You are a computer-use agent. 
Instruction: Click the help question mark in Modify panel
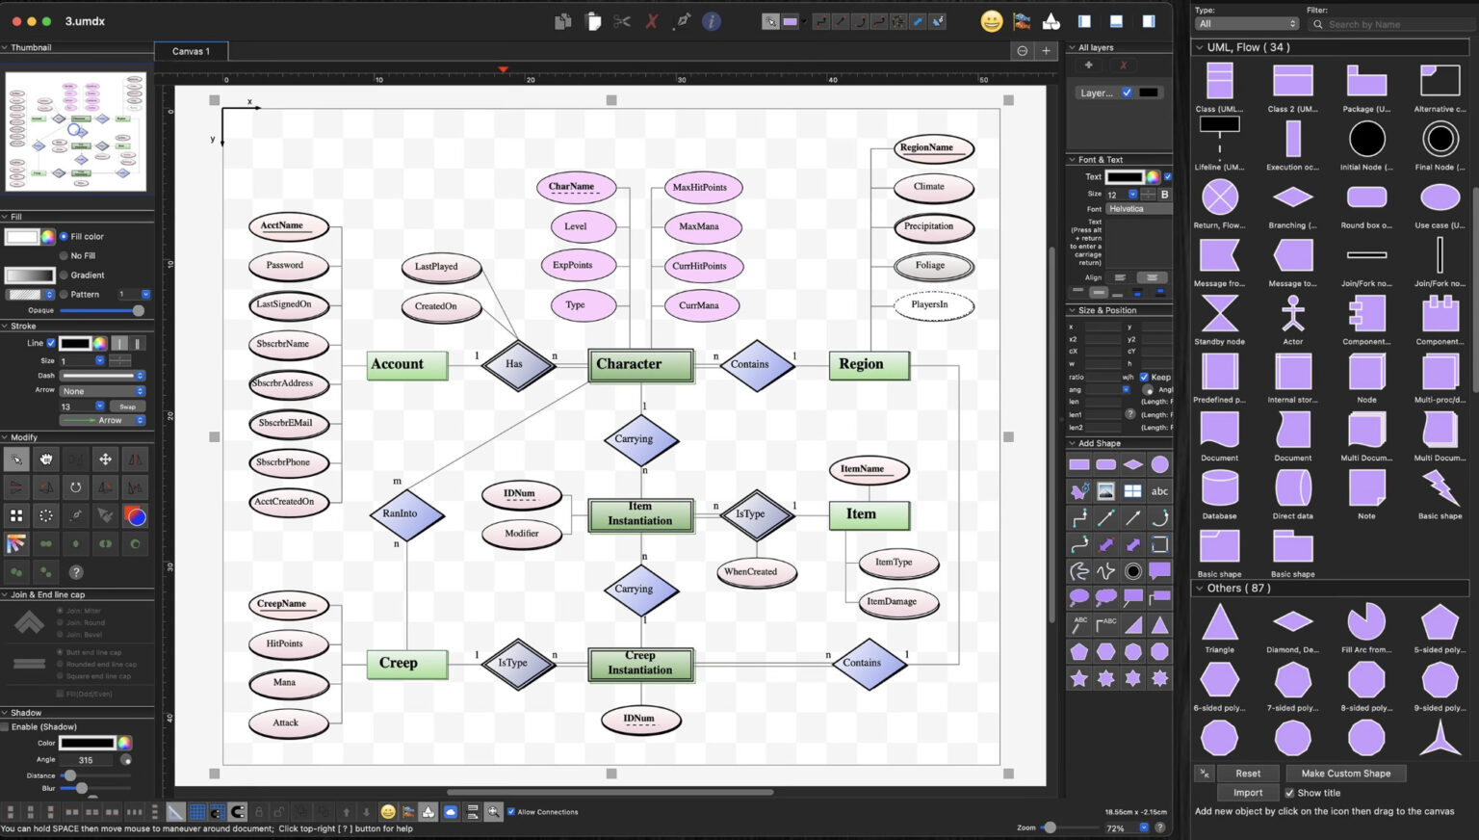pos(74,571)
